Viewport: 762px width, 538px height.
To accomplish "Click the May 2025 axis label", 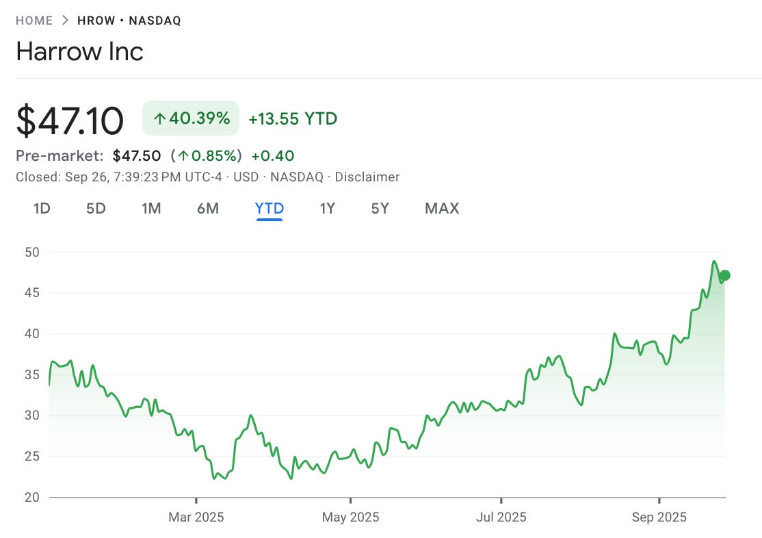I will [350, 517].
